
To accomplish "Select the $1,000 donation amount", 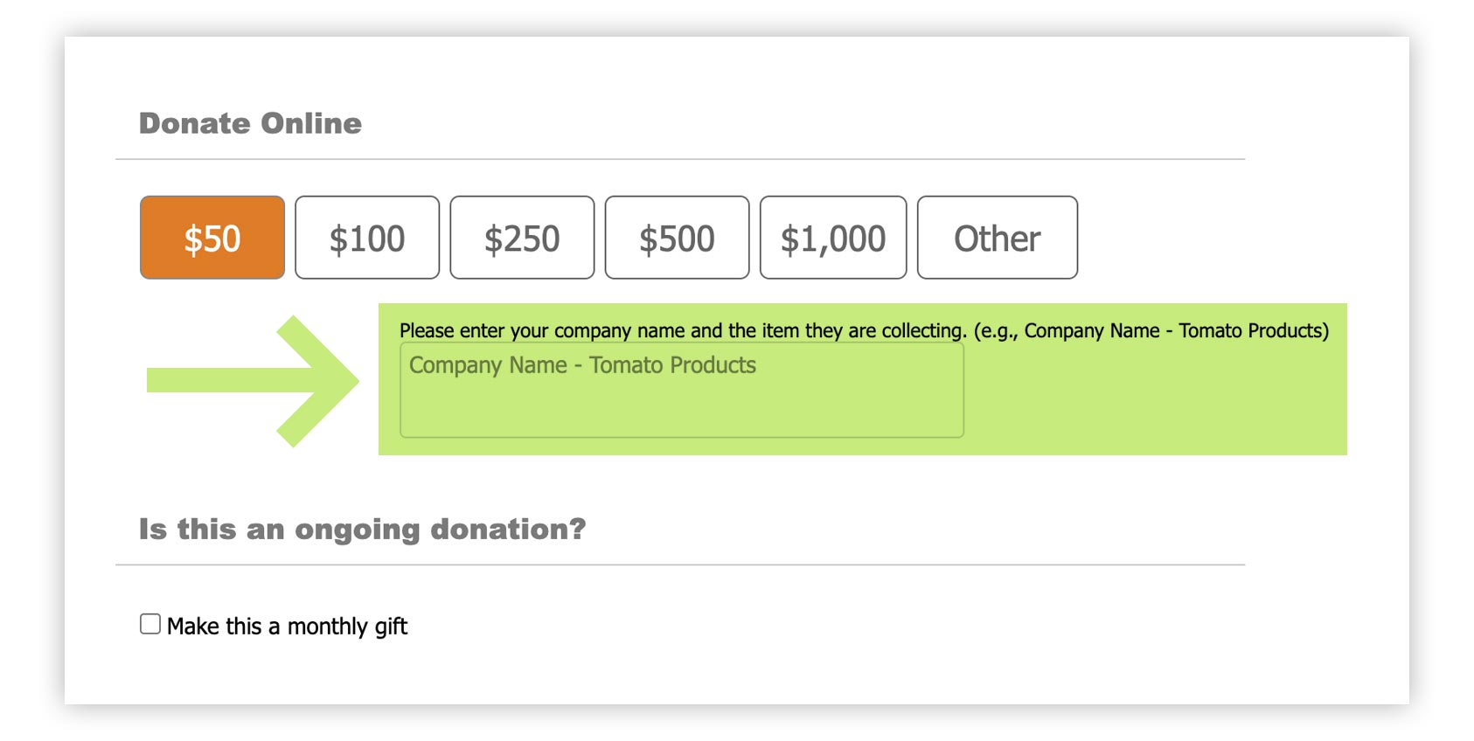I will [832, 237].
